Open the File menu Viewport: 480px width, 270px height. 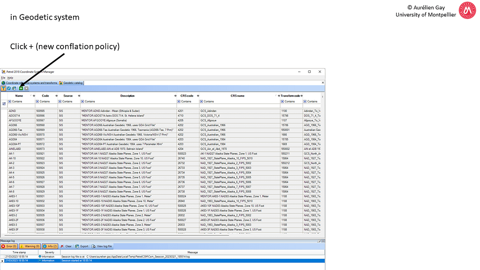pos(3,77)
